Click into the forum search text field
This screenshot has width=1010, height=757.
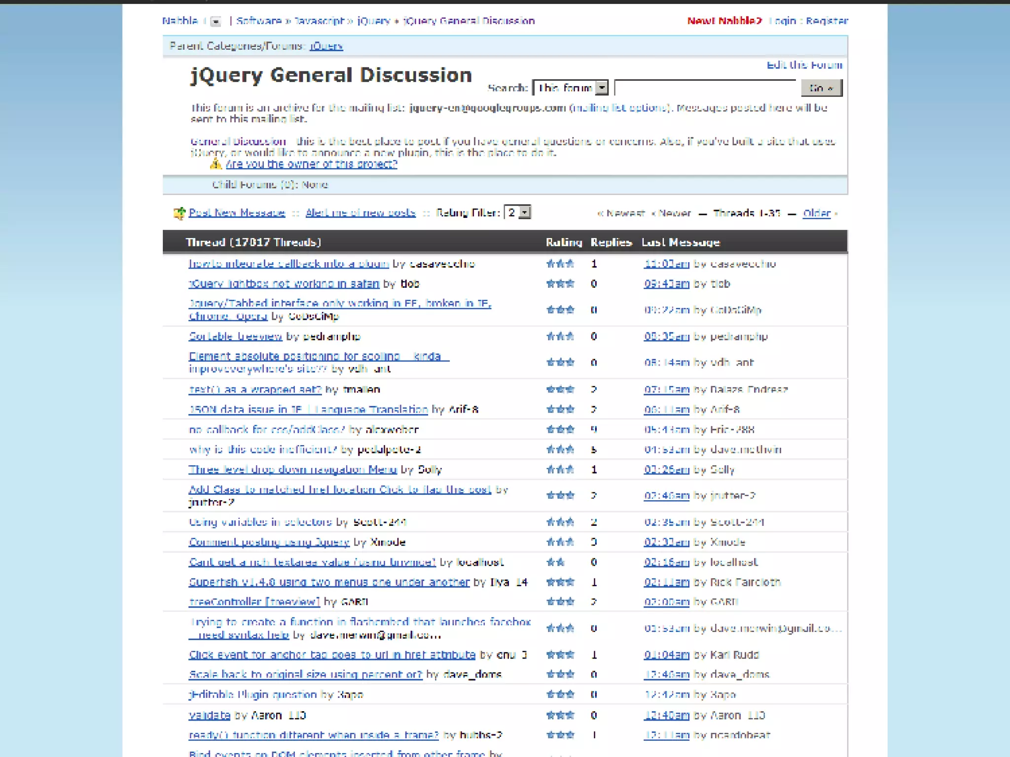click(x=705, y=88)
